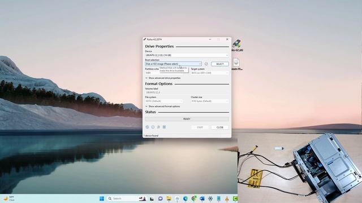Open Task View on the taskbar
Screen dimensions: 362x203
152,198
